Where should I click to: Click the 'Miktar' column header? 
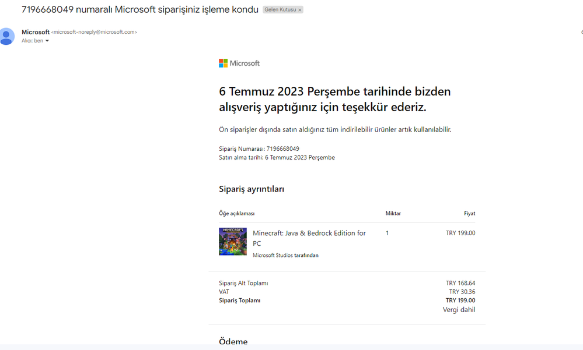pyautogui.click(x=393, y=213)
